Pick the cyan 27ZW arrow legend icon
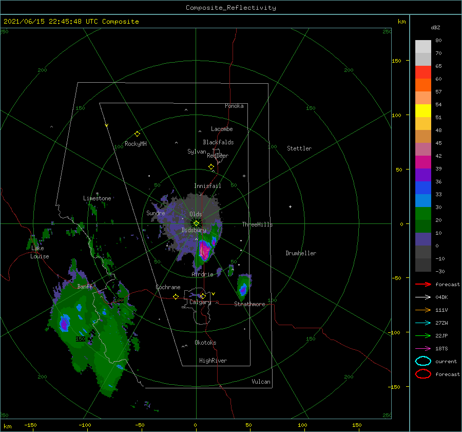The image size is (462, 432). click(x=423, y=323)
